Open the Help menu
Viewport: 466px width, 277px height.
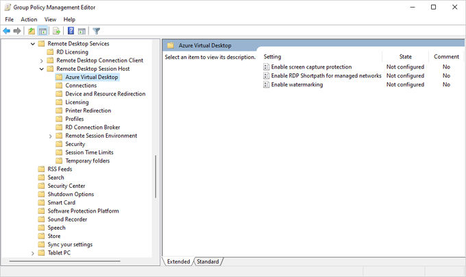pos(69,19)
